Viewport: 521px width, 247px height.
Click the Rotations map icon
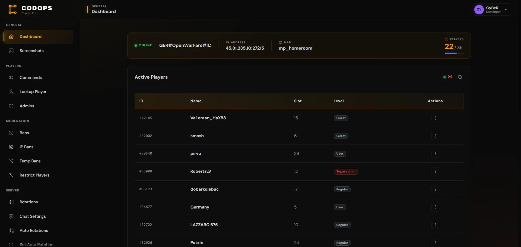point(11,202)
